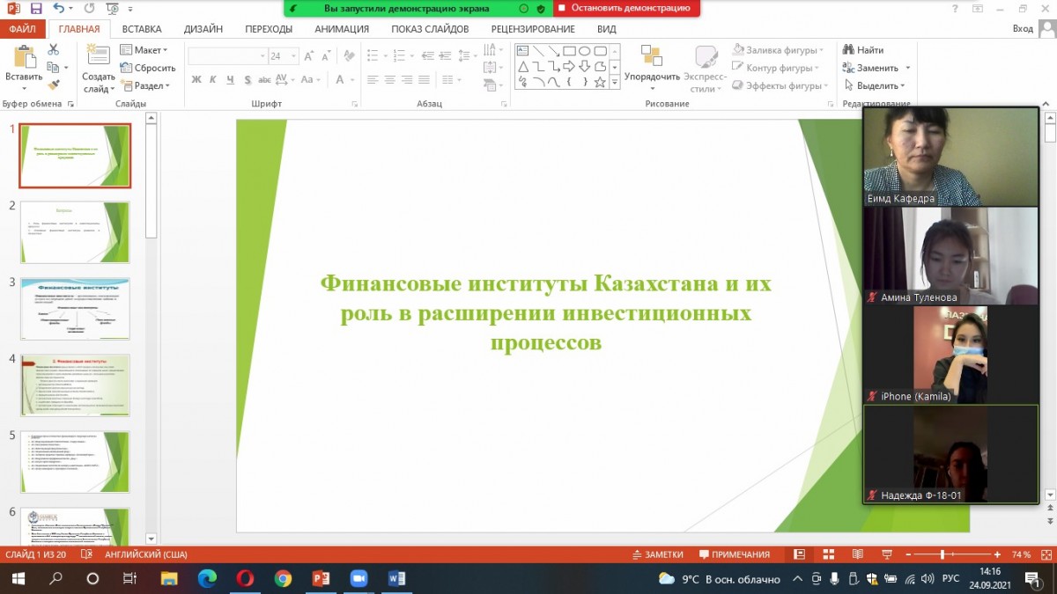The height and width of the screenshot is (594, 1057).
Task: Start slideshow from status bar icon
Action: click(x=885, y=554)
